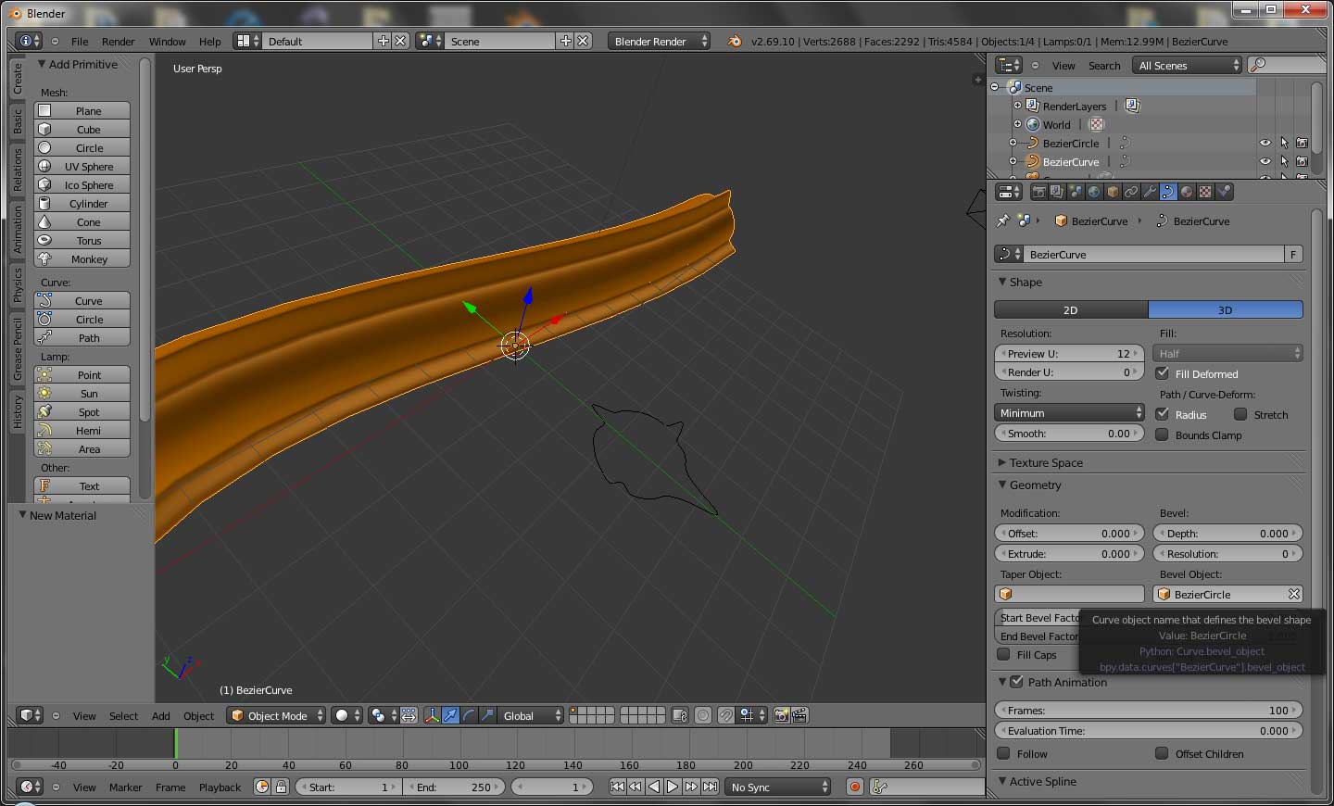Click the OpenGL render animation clapper icon

799,715
